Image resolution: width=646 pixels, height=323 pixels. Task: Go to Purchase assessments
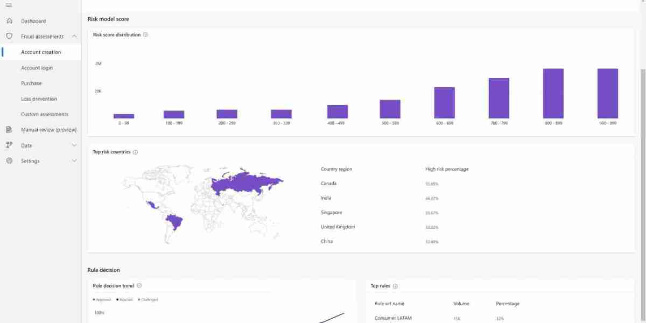(31, 83)
